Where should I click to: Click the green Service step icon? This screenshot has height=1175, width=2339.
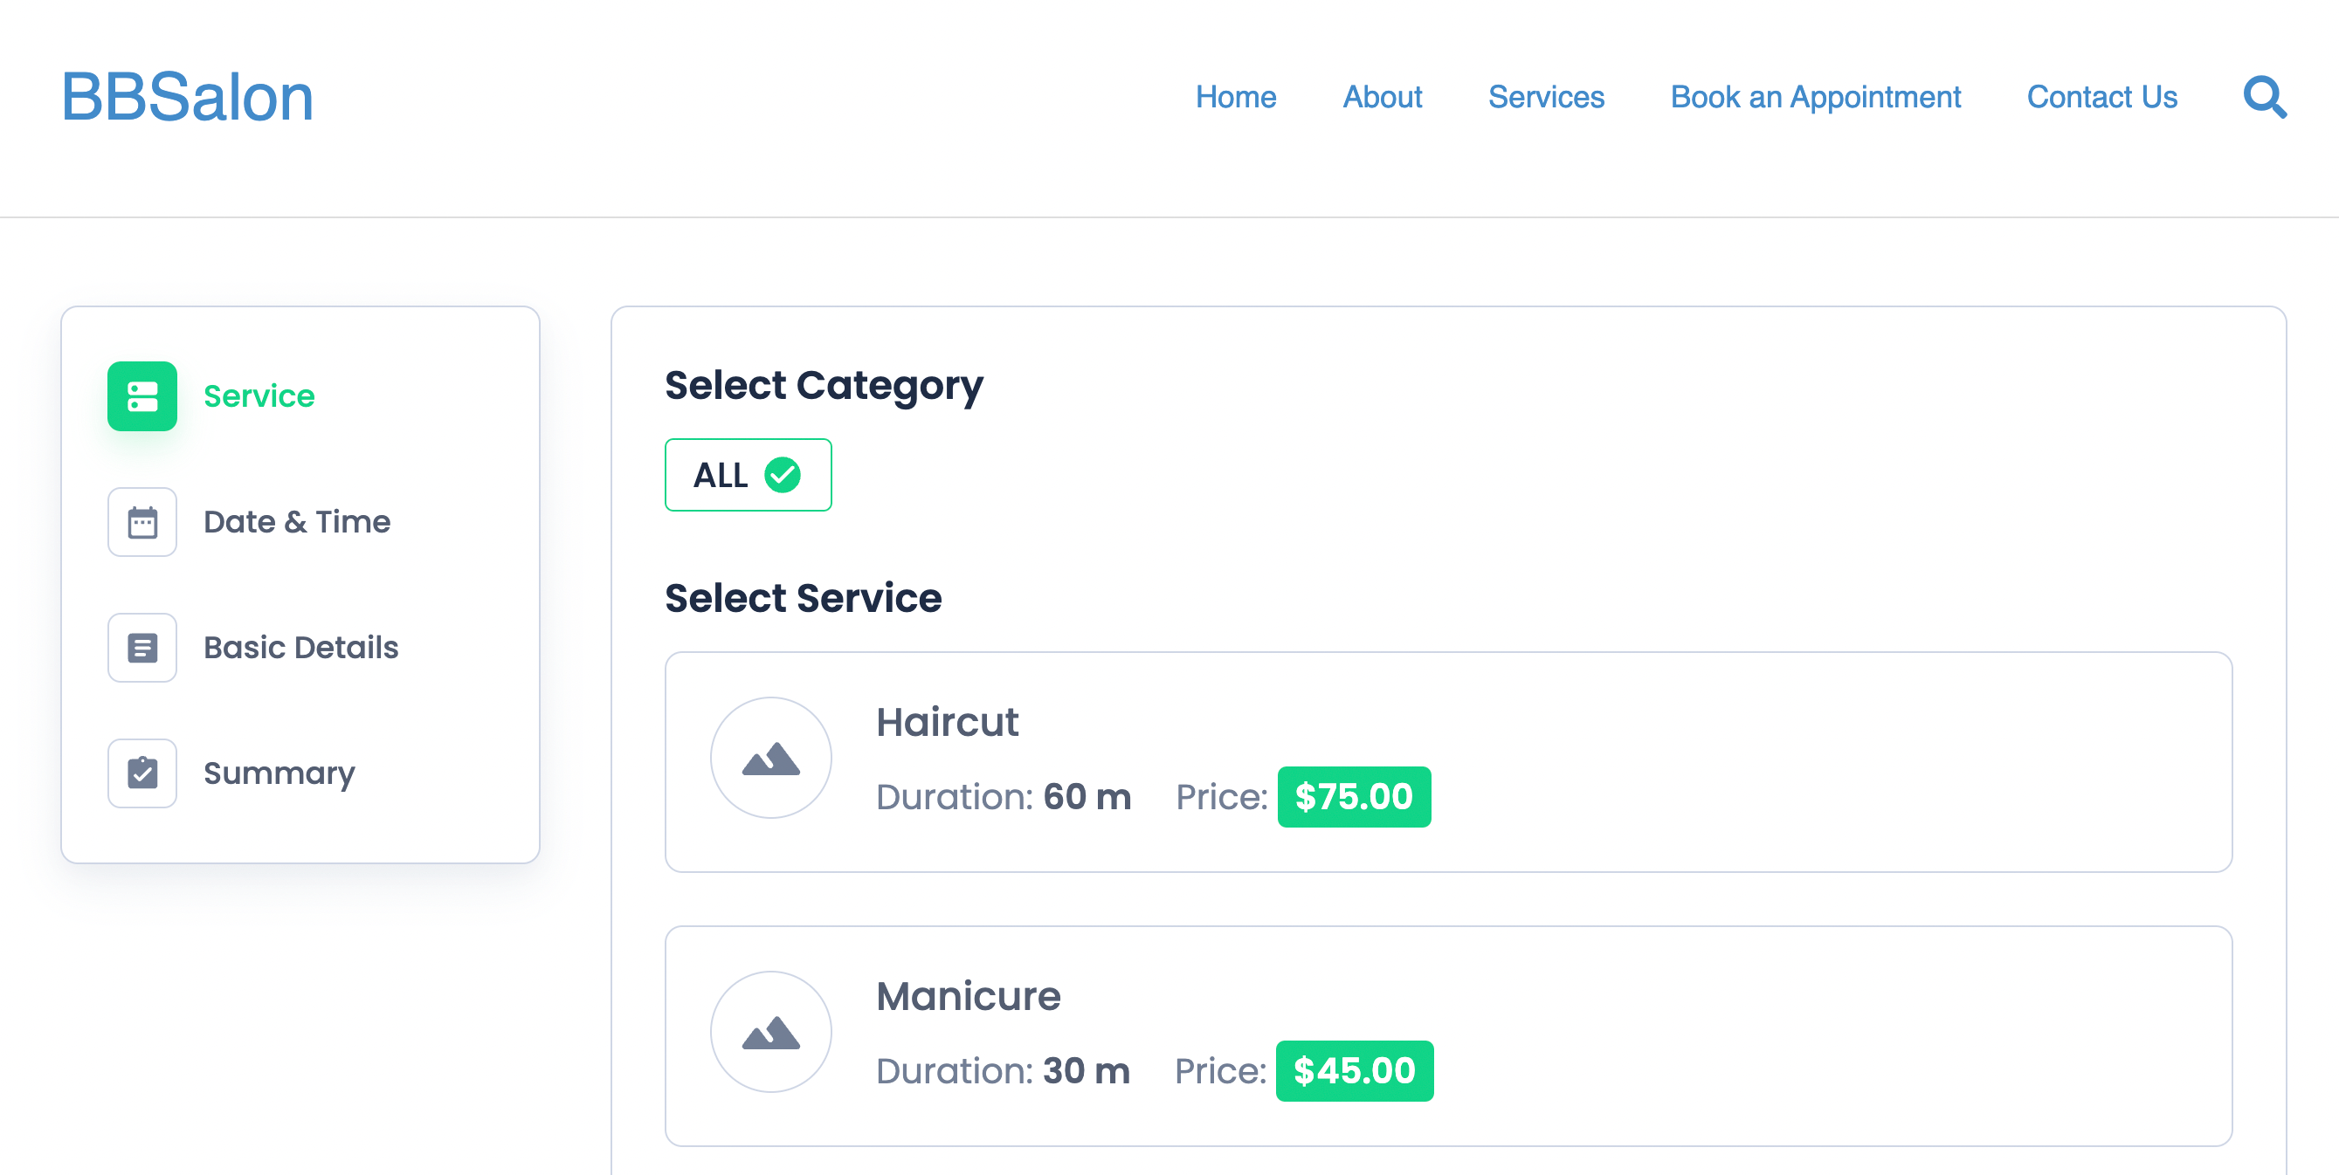[142, 396]
